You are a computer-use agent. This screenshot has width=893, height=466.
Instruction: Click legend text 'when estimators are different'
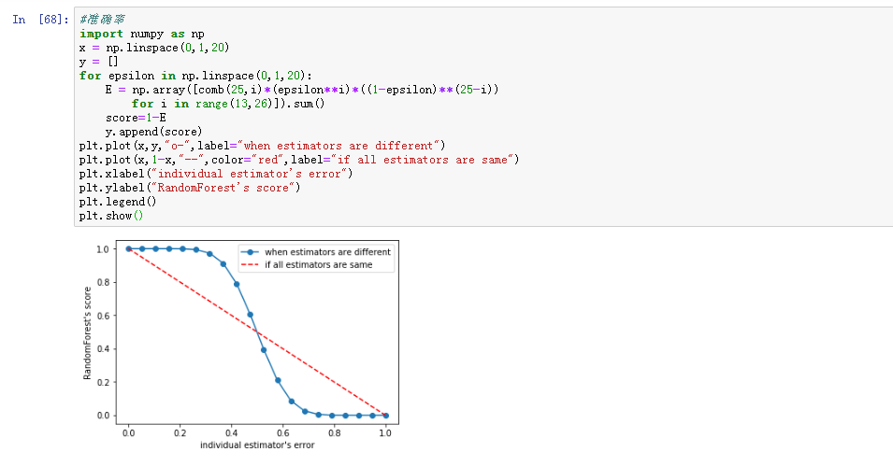click(x=327, y=252)
